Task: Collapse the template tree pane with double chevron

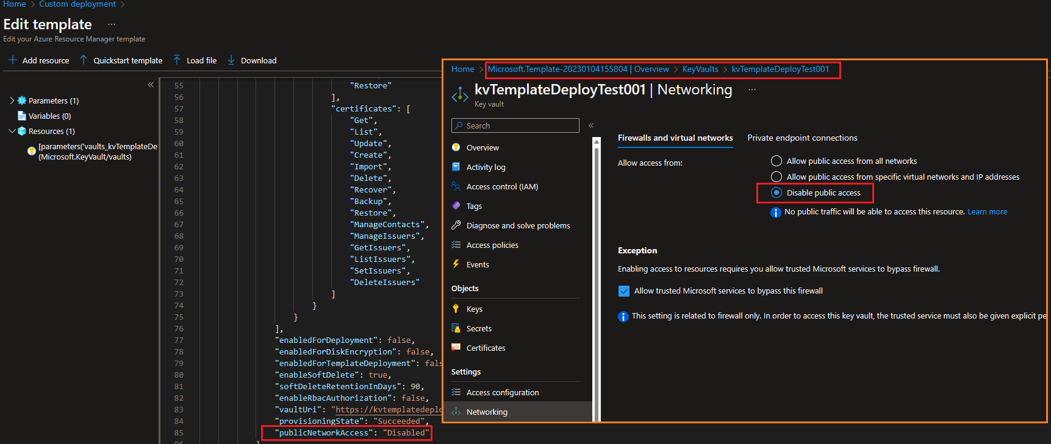Action: pos(151,85)
